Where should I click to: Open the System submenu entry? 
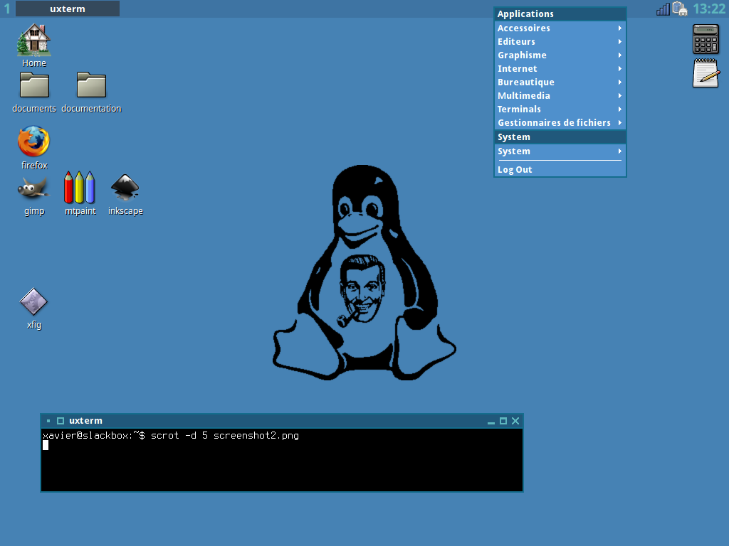(x=560, y=151)
